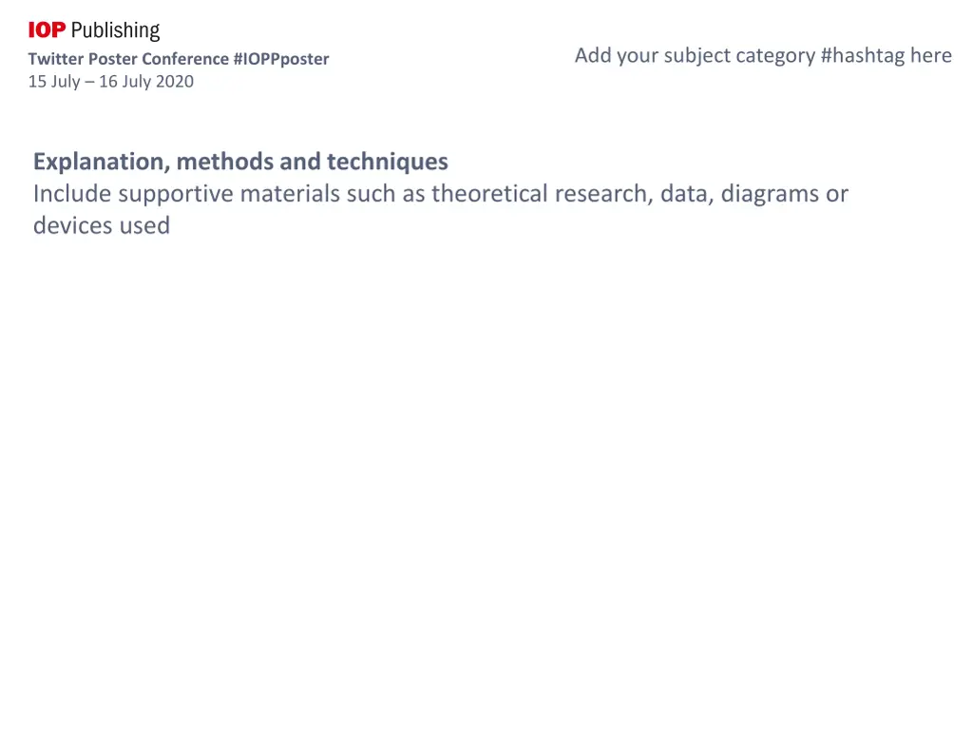Click the Include supportive materials body line
The width and height of the screenshot is (973, 730).
pos(441,194)
